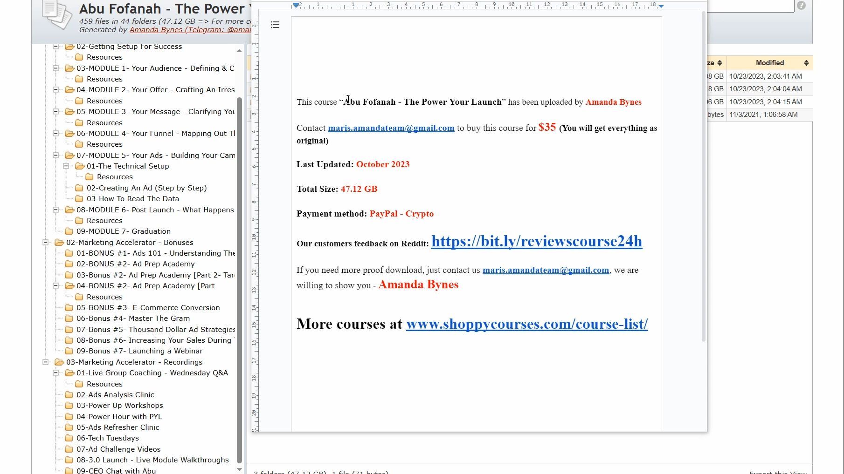Open the shoppycourses.com course-list link
Viewport: 844px width, 474px height.
(527, 324)
